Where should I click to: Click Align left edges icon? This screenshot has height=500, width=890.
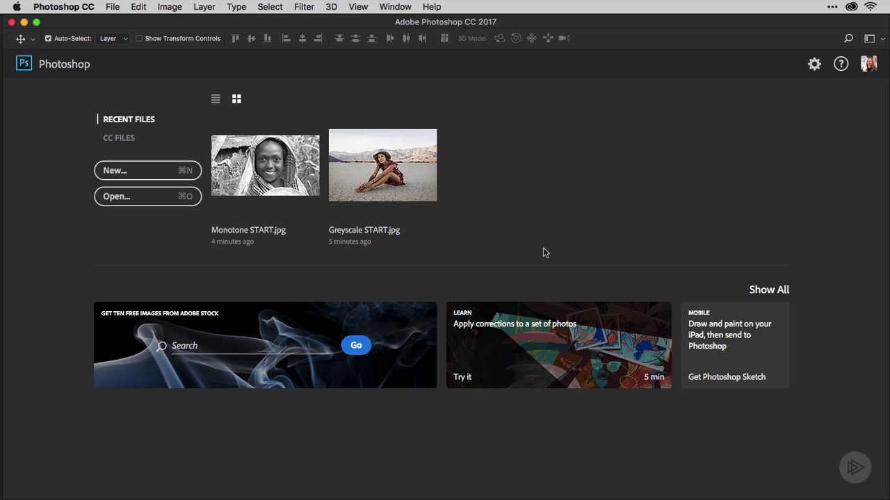[286, 38]
